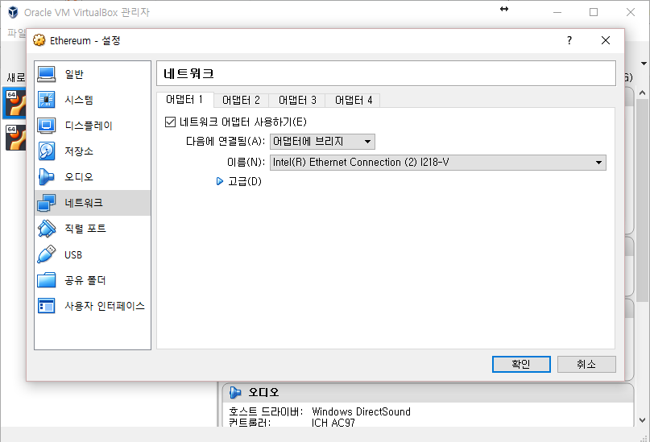The height and width of the screenshot is (442, 650).
Task: Click the 네트워크 page heading
Action: click(188, 74)
